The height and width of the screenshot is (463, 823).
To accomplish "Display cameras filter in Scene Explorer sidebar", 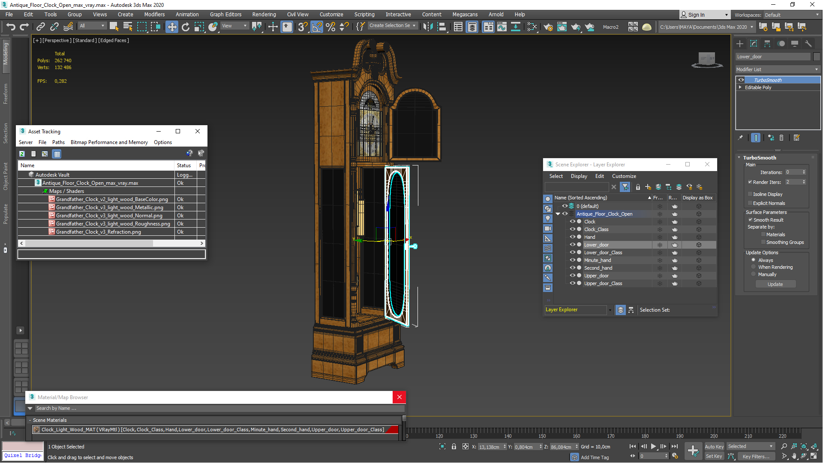I will click(548, 228).
